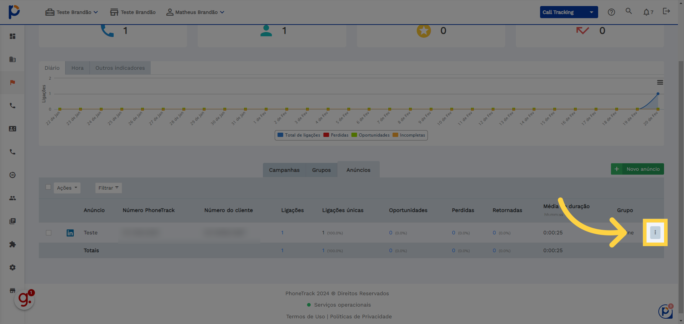684x324 pixels.
Task: Switch to the Grupos tab
Action: point(321,170)
